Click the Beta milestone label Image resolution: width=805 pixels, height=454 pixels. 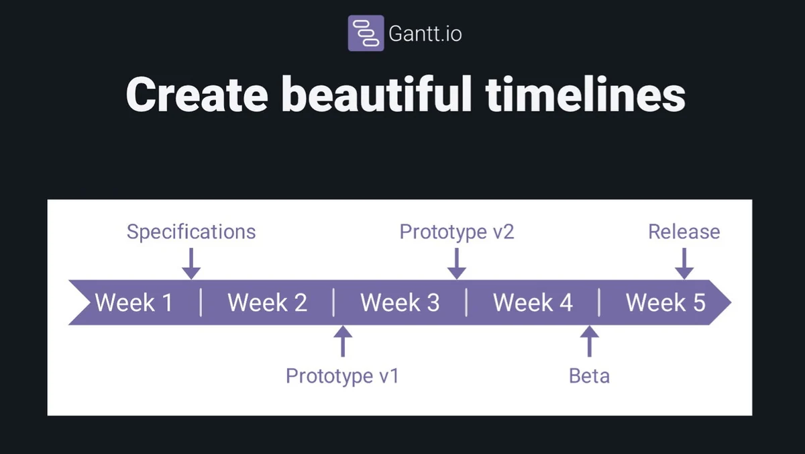click(x=589, y=375)
